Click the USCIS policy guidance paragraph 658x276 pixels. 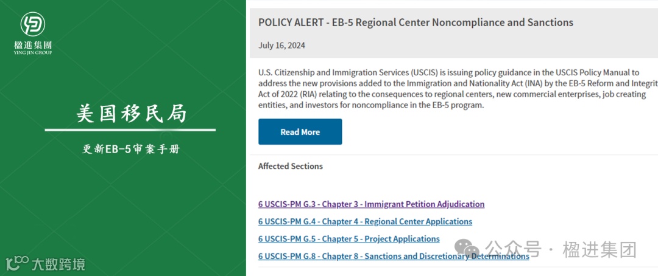451,89
